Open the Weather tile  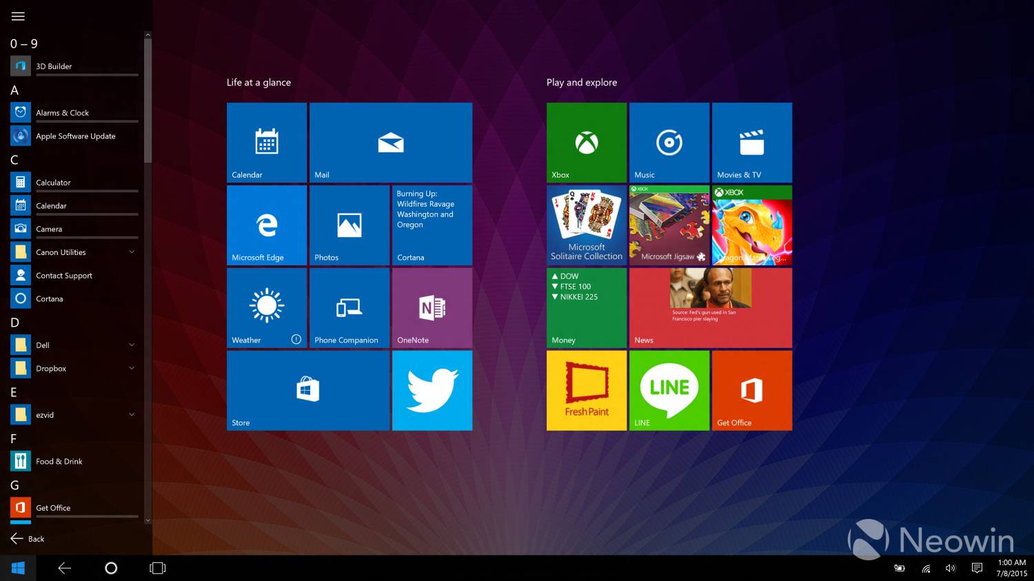point(267,308)
